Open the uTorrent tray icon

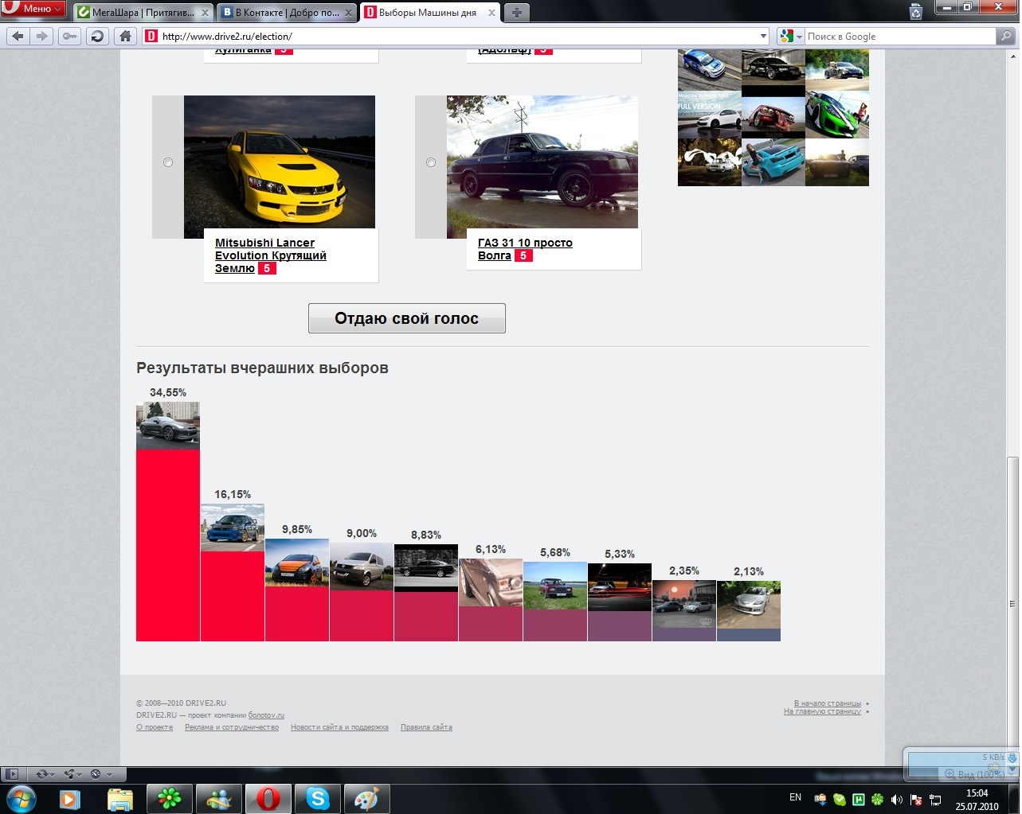point(859,799)
